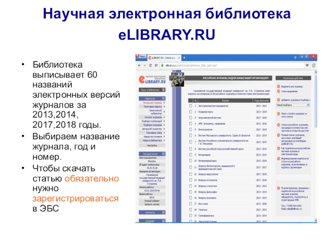Screen dimensions: 334x250
Task: Check box for 'Биотехнология' row 5
Action: click(191, 129)
